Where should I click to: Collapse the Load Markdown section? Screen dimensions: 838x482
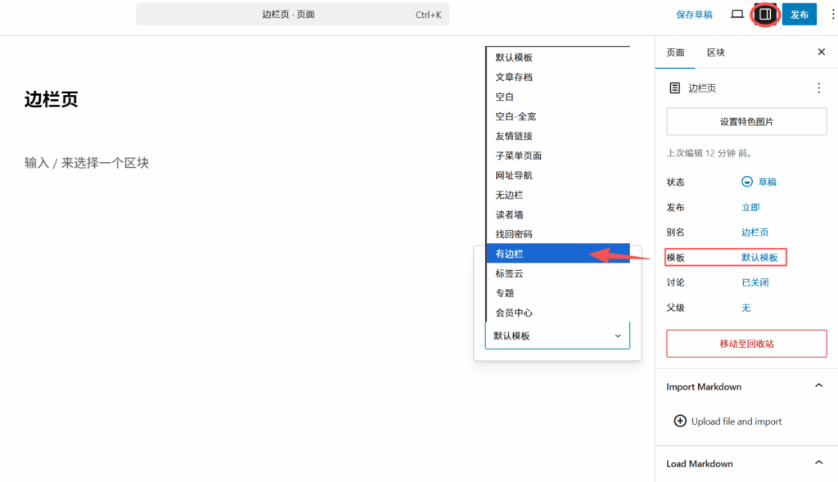point(818,463)
